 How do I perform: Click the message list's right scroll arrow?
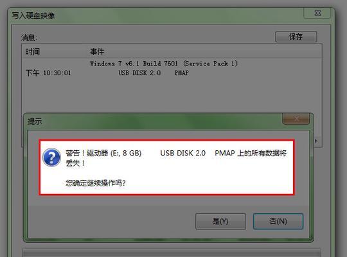pyautogui.click(x=316, y=141)
